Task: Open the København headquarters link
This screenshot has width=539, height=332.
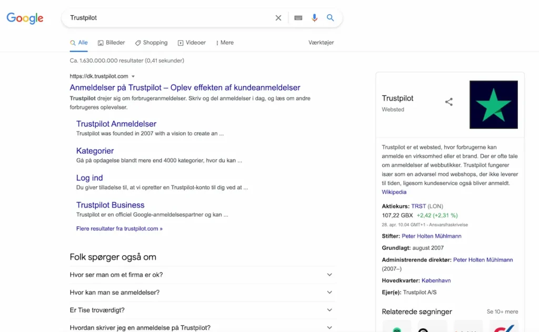Action: (436, 280)
